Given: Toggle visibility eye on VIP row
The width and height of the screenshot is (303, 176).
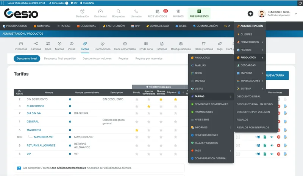Looking at the screenshot, I should (272, 154).
